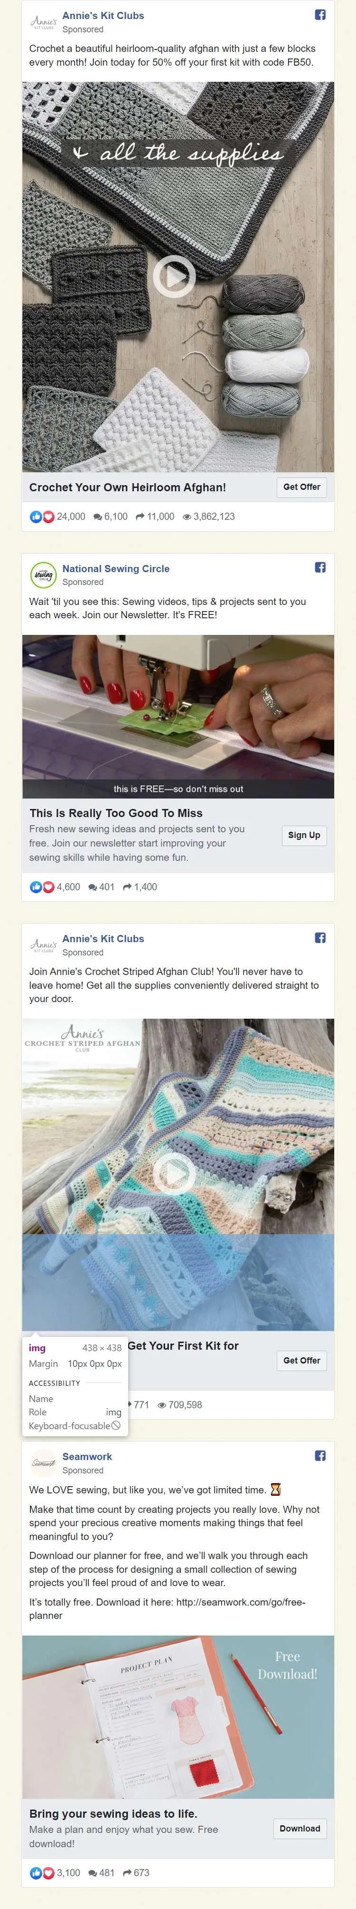Play the crochet afghan supplies video

pos(174,276)
